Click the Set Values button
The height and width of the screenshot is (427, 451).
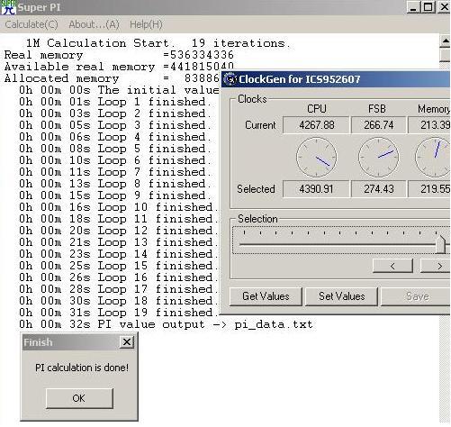point(341,296)
